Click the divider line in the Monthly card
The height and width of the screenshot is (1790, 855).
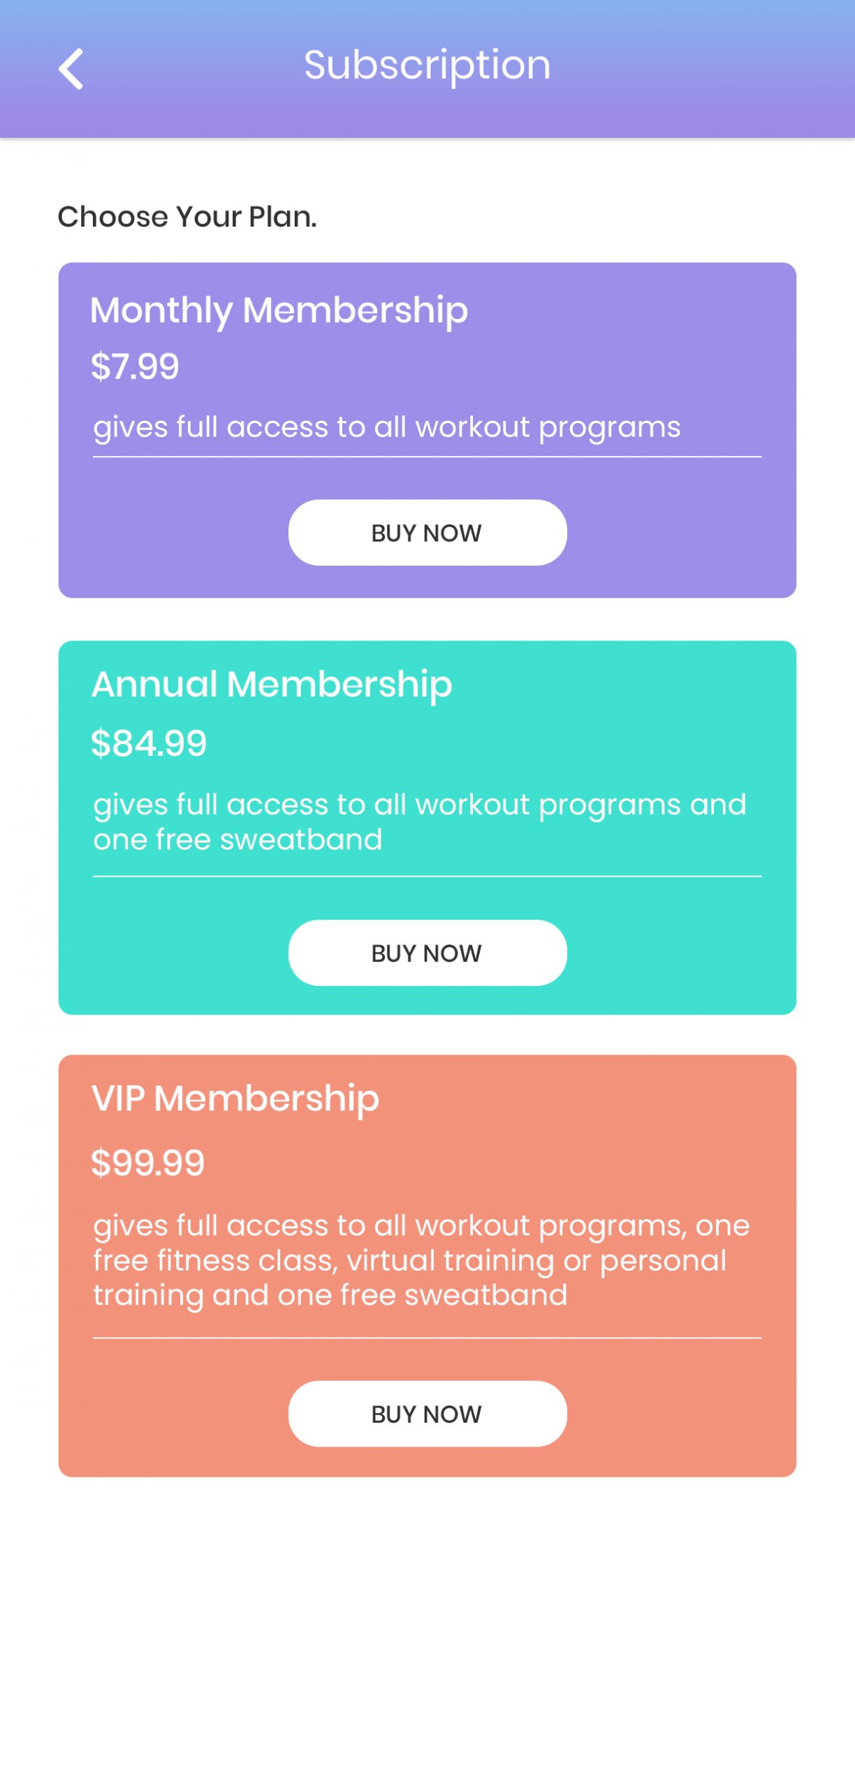(427, 457)
